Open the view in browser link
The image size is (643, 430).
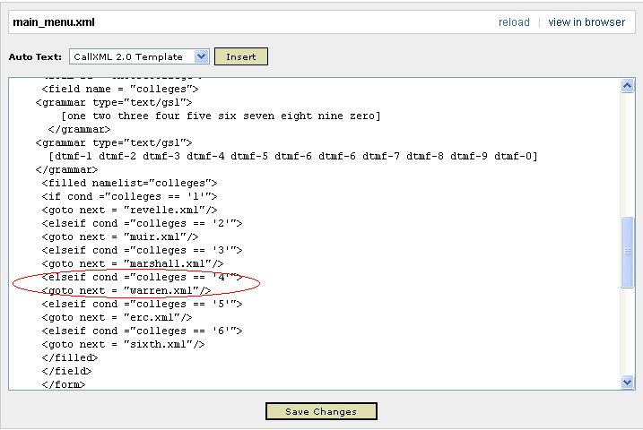587,22
